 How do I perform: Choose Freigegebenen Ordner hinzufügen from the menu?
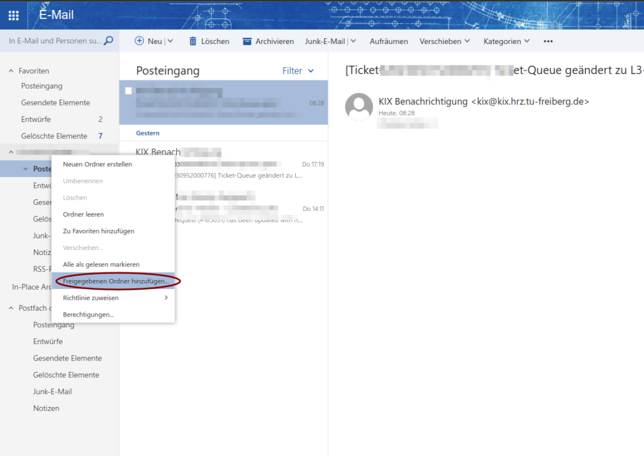(116, 281)
